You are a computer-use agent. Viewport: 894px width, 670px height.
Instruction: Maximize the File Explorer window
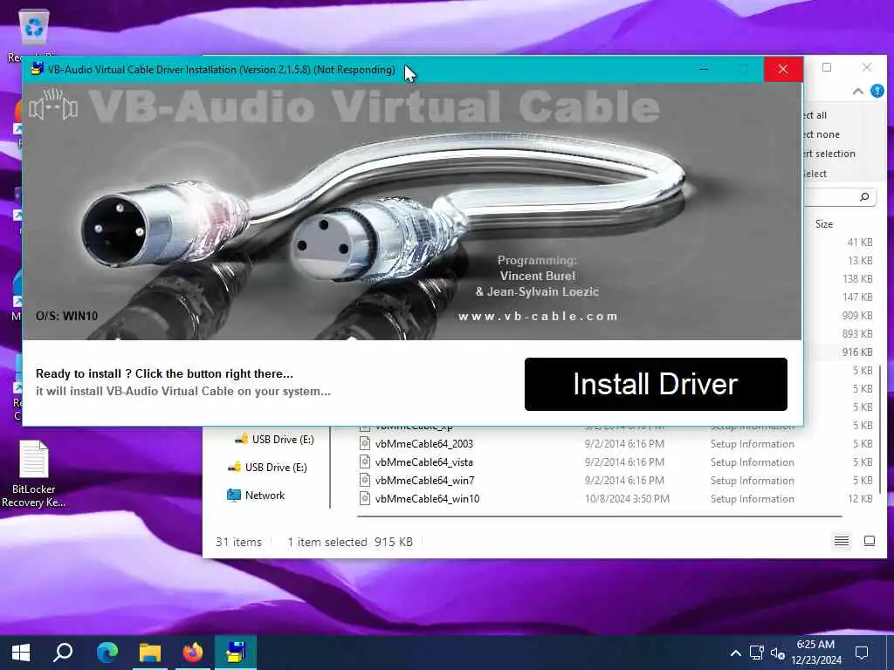(x=827, y=67)
